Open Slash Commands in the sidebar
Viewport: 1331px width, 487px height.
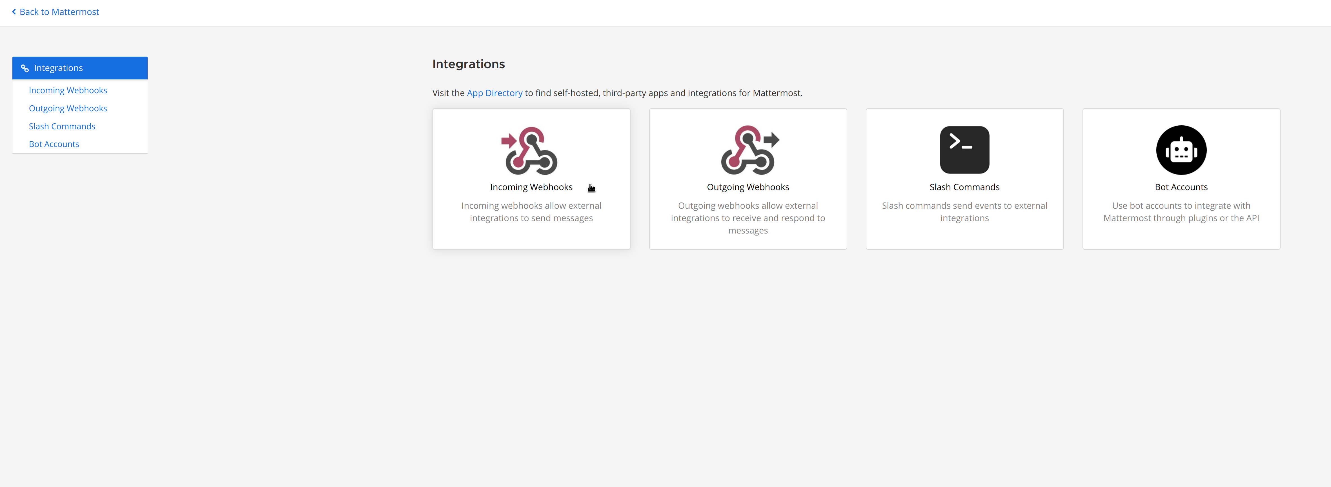(62, 126)
